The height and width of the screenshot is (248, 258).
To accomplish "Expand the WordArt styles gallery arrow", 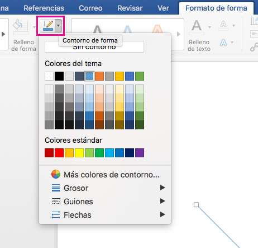I will [x=179, y=34].
